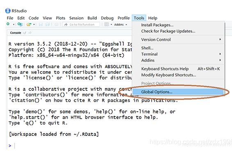232x151 pixels.
Task: Click the Create a Project icon
Action: click(x=20, y=24)
